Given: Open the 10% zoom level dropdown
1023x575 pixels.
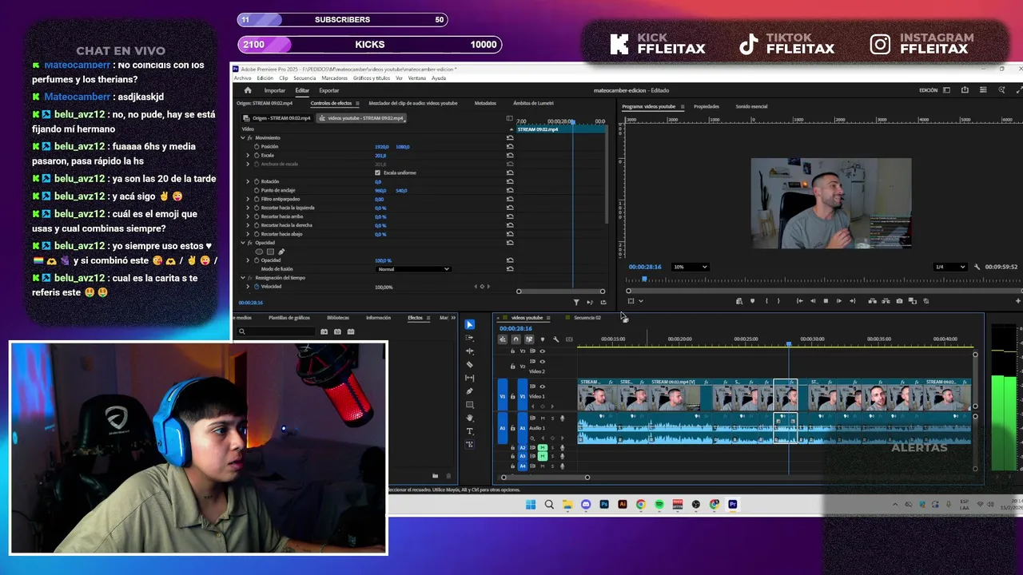Looking at the screenshot, I should [x=690, y=267].
